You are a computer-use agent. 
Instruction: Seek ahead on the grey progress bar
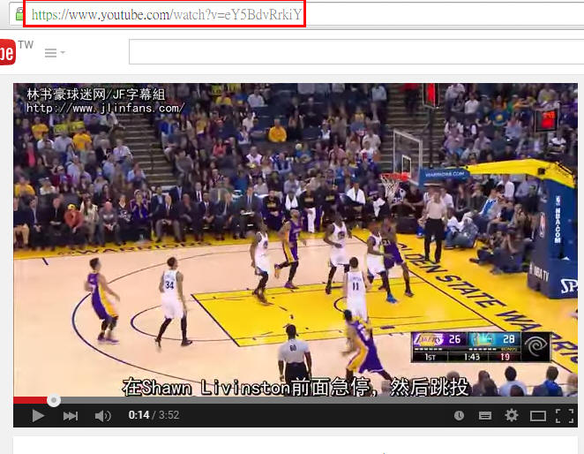coord(318,400)
